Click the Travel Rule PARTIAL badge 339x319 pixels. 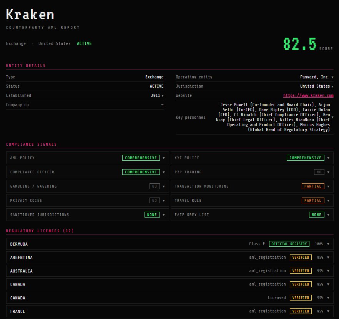(x=313, y=201)
